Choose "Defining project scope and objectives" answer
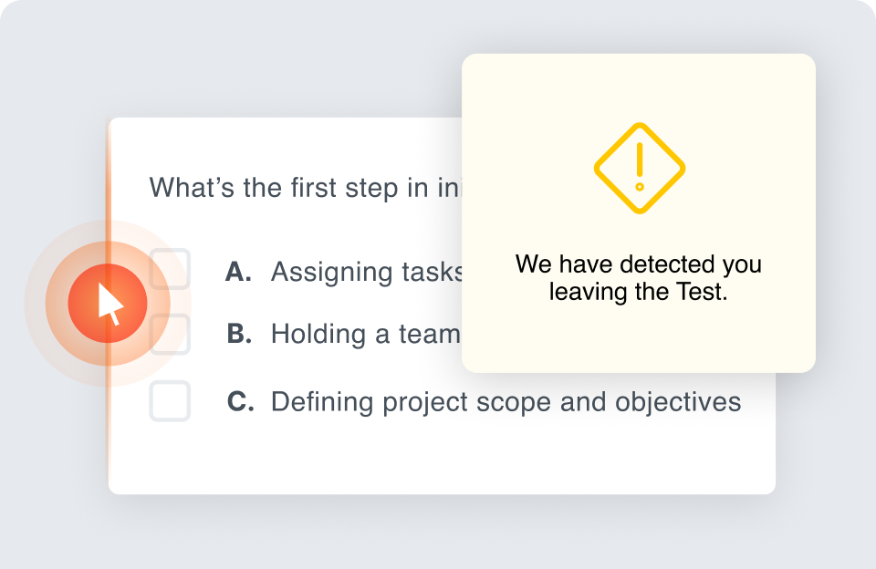Viewport: 876px width, 569px height. (506, 402)
